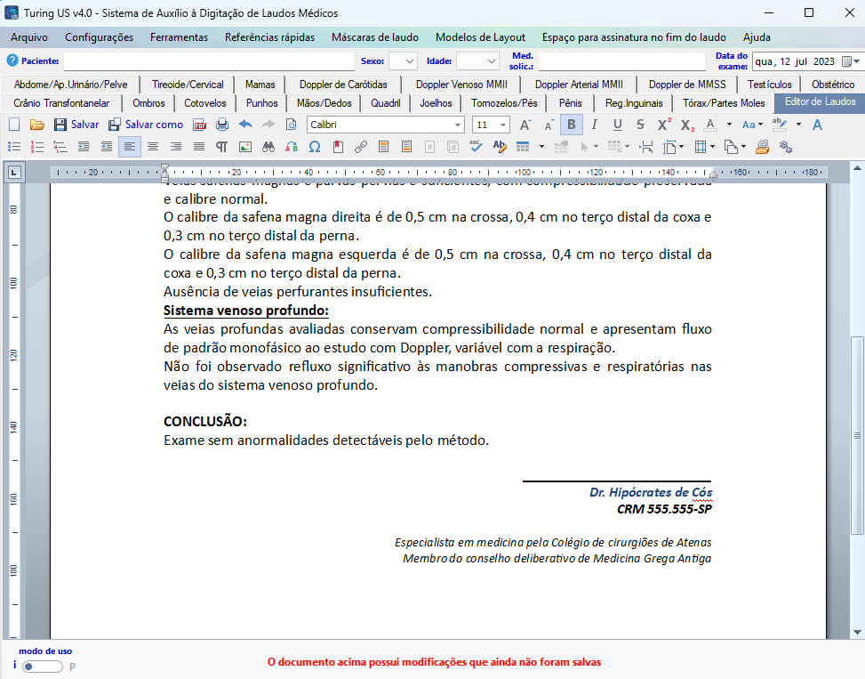Click the font color A swatch
The width and height of the screenshot is (865, 679).
click(x=709, y=125)
